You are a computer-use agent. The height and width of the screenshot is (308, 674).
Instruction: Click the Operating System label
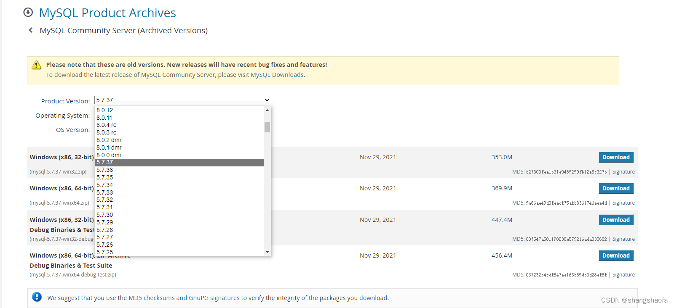point(63,116)
